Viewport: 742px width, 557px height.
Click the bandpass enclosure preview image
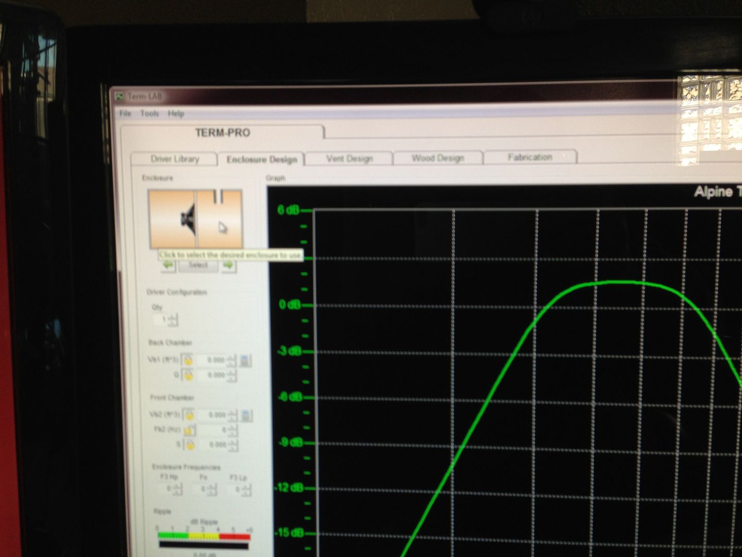click(195, 219)
